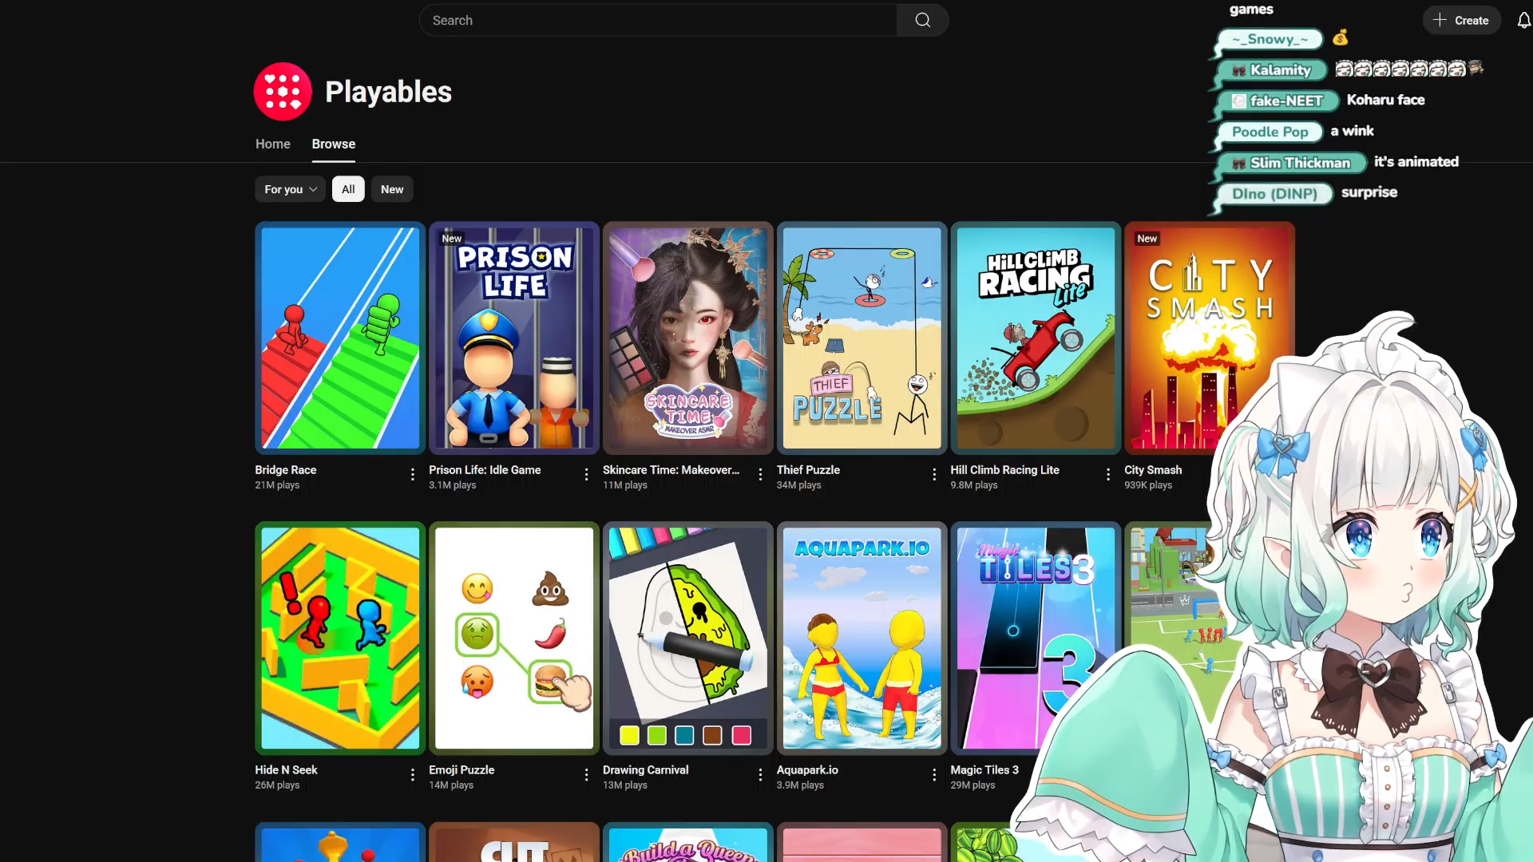This screenshot has width=1533, height=862.
Task: Open the more options menu for Prison Life: Idle Game
Action: 586,475
